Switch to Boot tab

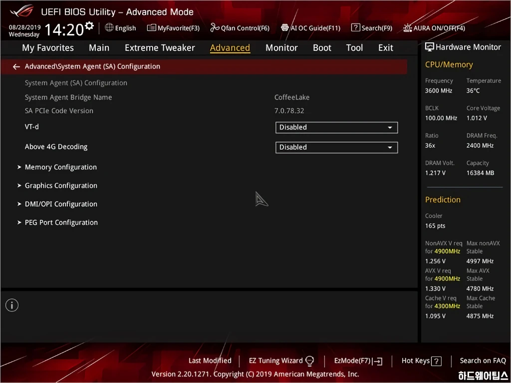pos(322,48)
